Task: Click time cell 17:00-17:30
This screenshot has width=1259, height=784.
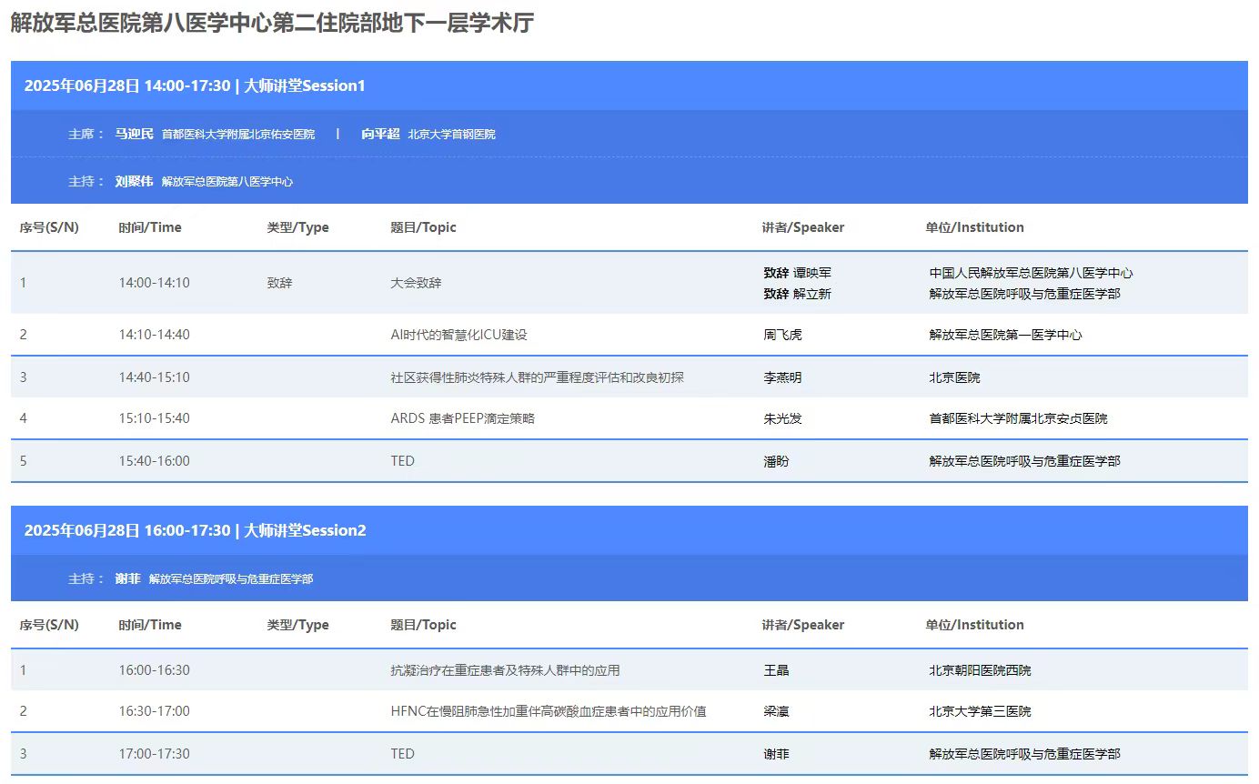Action: pyautogui.click(x=154, y=754)
